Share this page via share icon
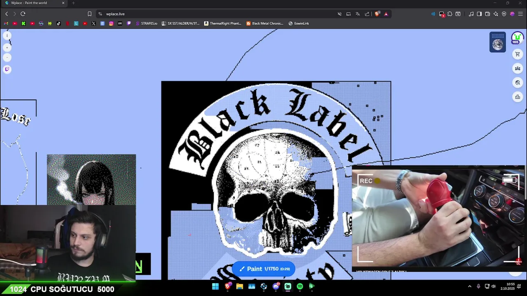The height and width of the screenshot is (296, 527). click(x=367, y=14)
